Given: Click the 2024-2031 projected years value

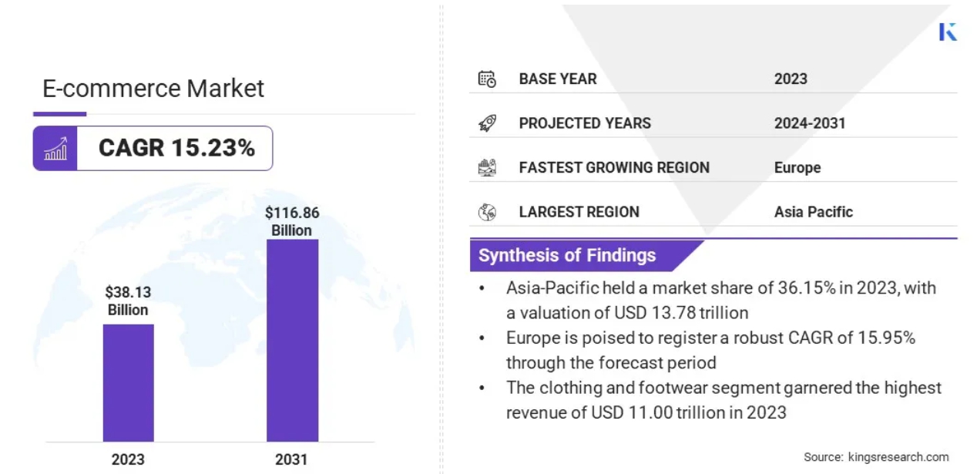Looking at the screenshot, I should 809,123.
